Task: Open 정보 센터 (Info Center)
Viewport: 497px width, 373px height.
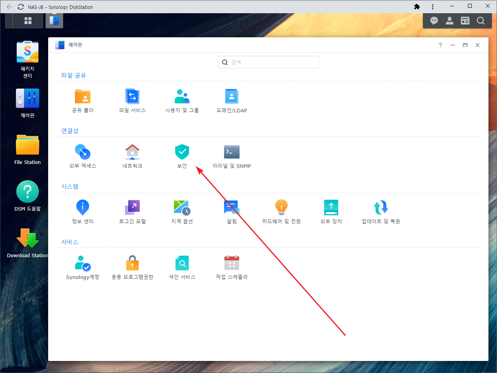Action: [x=82, y=212]
